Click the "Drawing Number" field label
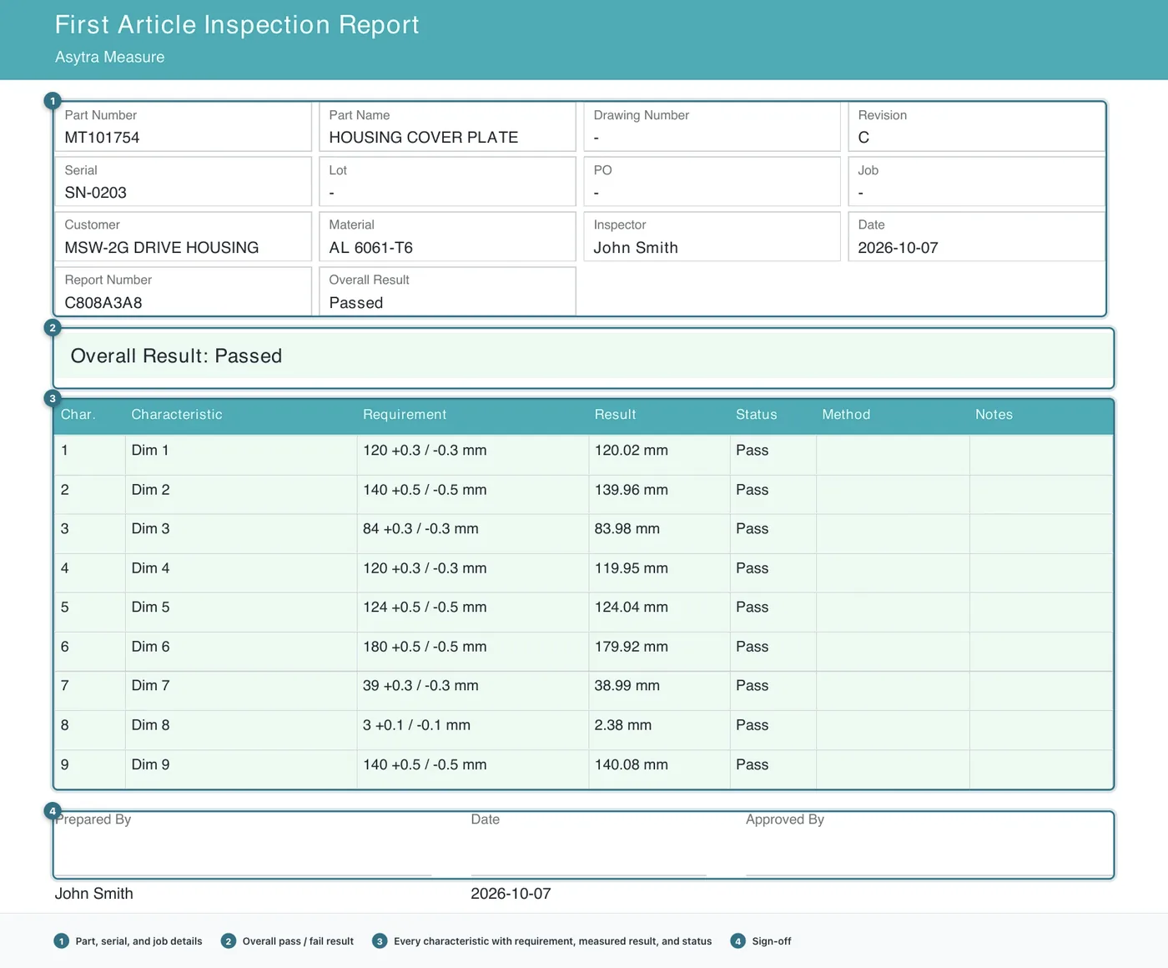 pyautogui.click(x=642, y=115)
